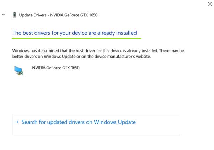Click the words There may be in the description
Screen dimensions: 214x150
(171, 51)
